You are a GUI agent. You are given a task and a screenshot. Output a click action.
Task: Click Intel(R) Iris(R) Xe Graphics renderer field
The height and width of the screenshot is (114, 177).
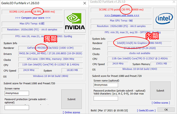click(140, 43)
